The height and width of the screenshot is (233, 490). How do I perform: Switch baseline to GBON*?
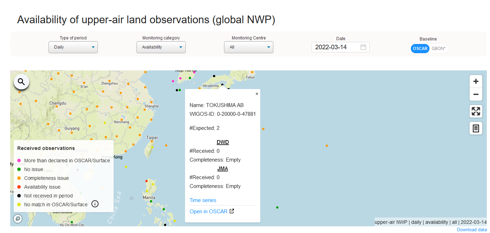coord(439,49)
